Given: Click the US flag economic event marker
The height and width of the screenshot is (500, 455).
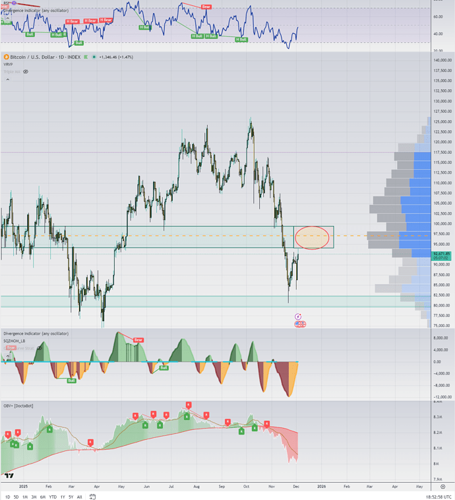Looking at the screenshot, I should pyautogui.click(x=300, y=324).
